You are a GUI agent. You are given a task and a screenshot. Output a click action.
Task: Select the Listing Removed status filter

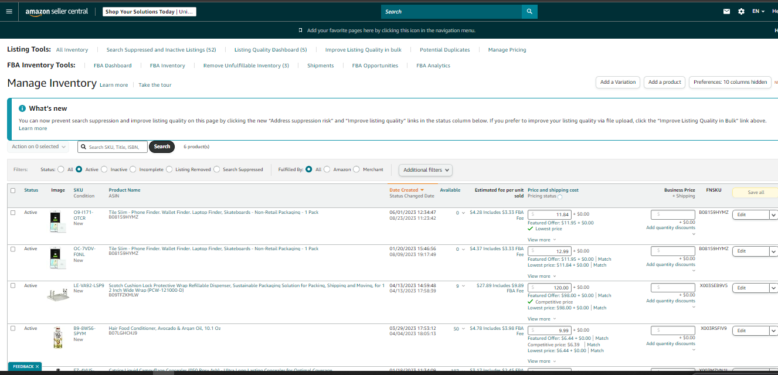pyautogui.click(x=169, y=169)
